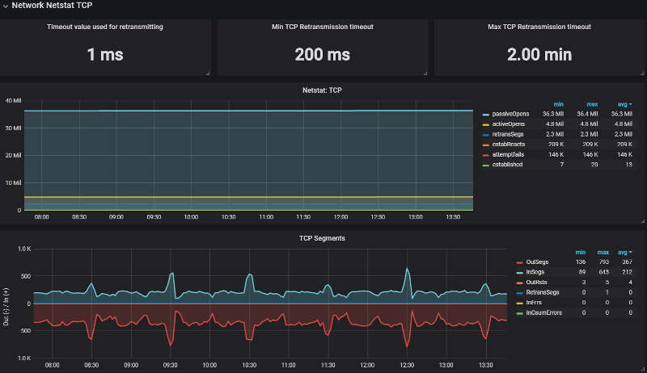The height and width of the screenshot is (373, 647).
Task: Click the InSegs cyan series color icon
Action: point(519,272)
